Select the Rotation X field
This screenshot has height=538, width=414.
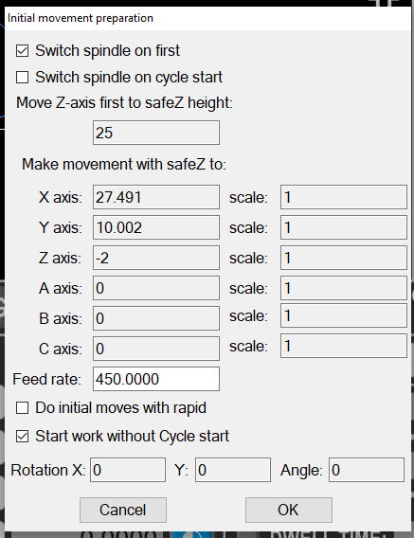[128, 470]
